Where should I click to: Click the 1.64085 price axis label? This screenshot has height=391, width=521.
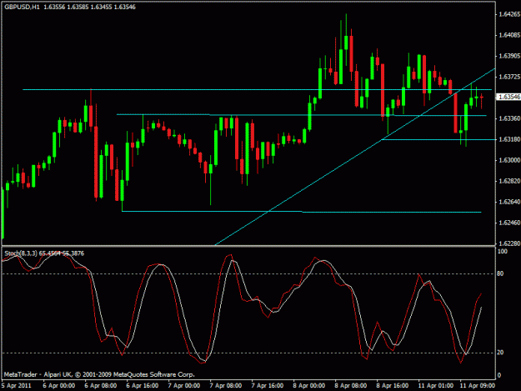click(509, 35)
